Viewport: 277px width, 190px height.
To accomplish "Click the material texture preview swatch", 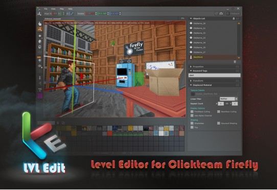I will [x=193, y=94].
